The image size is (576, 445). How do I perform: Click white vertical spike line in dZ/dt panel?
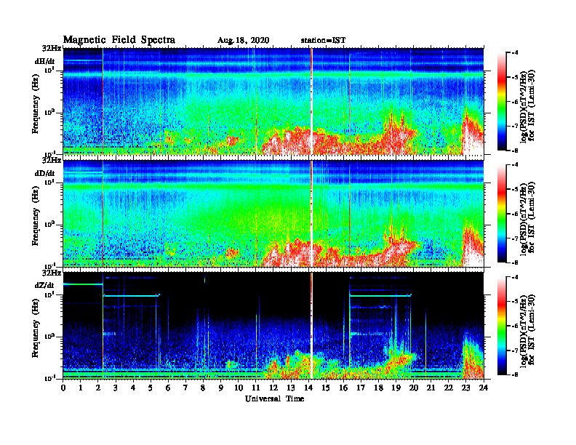311,325
